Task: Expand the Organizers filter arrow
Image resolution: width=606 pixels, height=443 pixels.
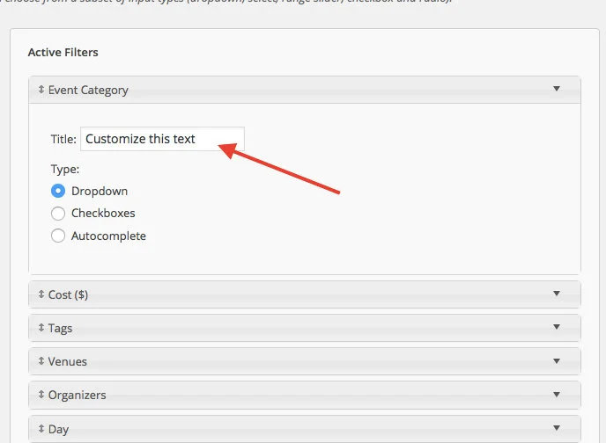Action: pyautogui.click(x=556, y=394)
